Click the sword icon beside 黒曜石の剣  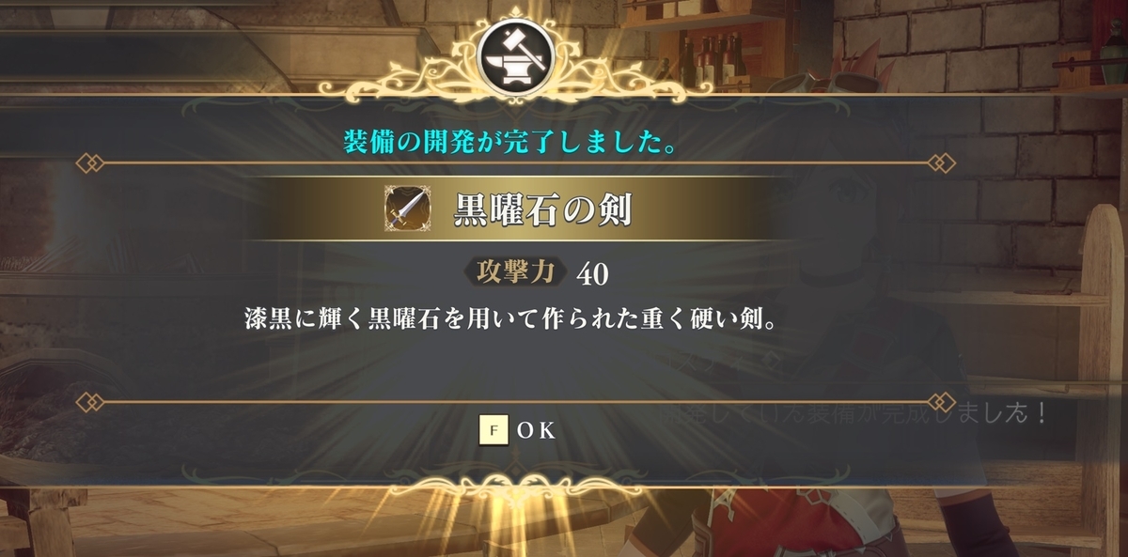404,208
